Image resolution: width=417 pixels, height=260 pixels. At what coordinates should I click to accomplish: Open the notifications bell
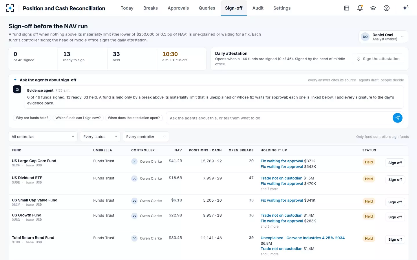[x=360, y=8]
